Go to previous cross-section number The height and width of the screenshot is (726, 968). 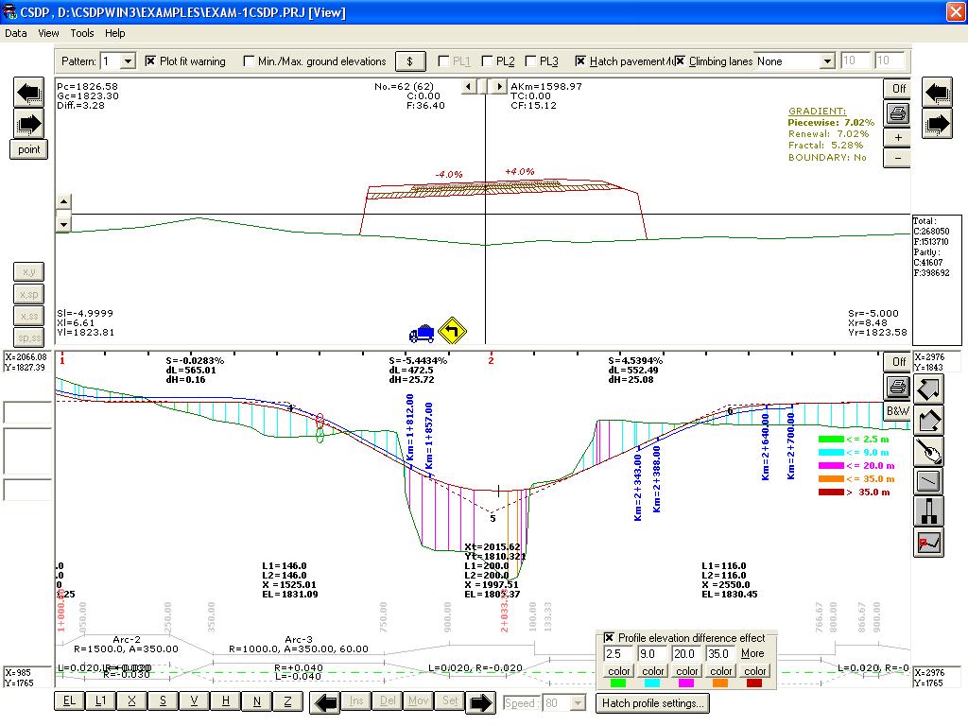(469, 86)
